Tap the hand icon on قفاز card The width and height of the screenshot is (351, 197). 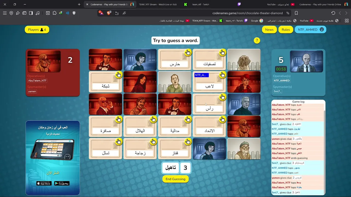click(188, 142)
